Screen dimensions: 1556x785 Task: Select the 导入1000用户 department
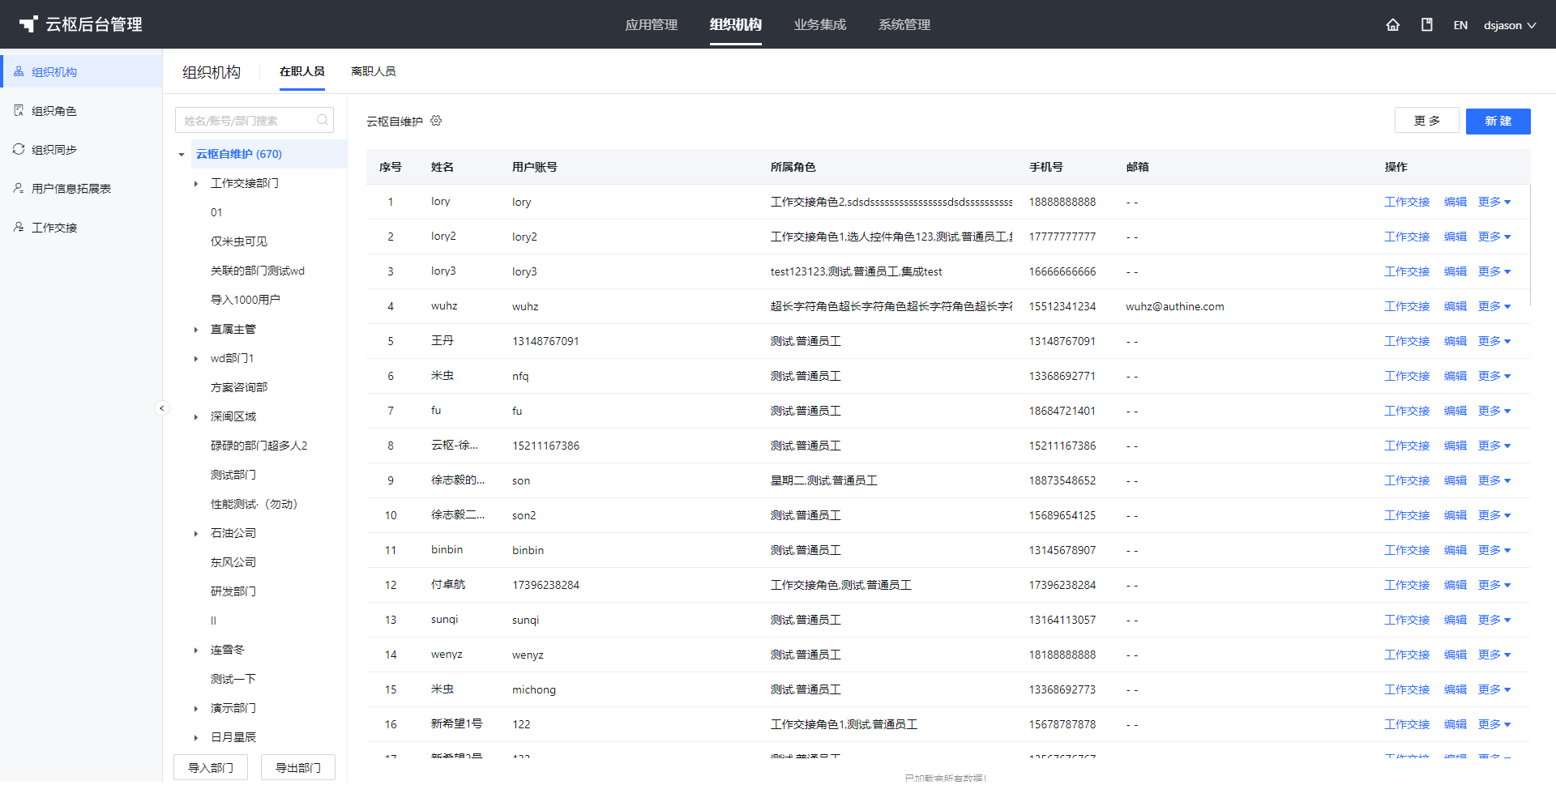(246, 300)
